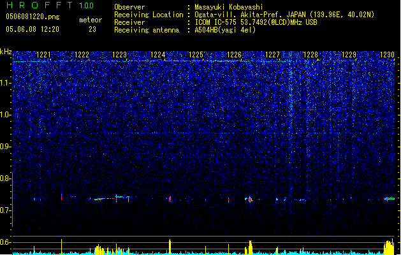Click the 'meteor' label
Viewport: 401px width, 255px height.
(x=91, y=20)
